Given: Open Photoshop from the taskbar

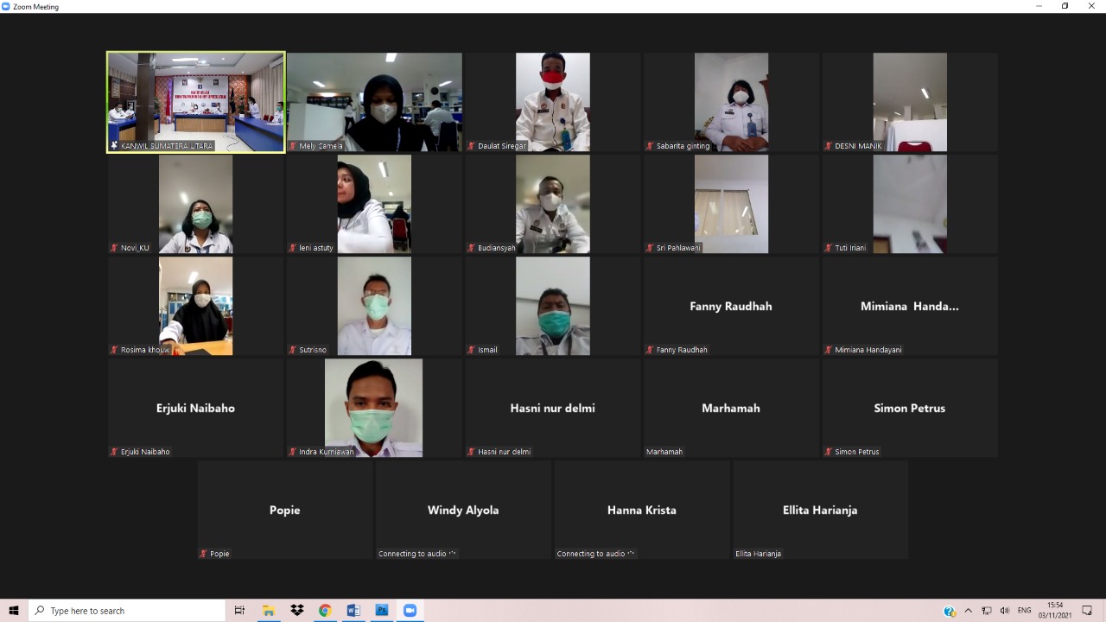Looking at the screenshot, I should (x=381, y=611).
